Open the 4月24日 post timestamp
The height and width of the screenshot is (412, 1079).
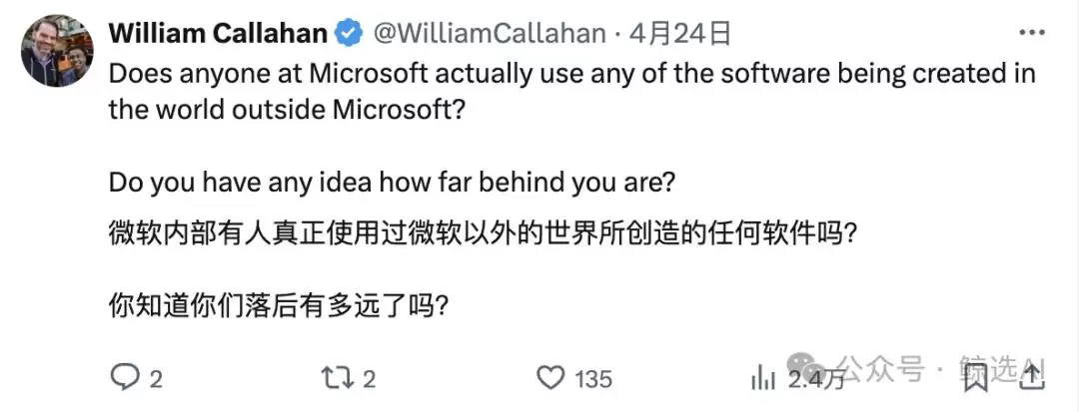point(680,33)
